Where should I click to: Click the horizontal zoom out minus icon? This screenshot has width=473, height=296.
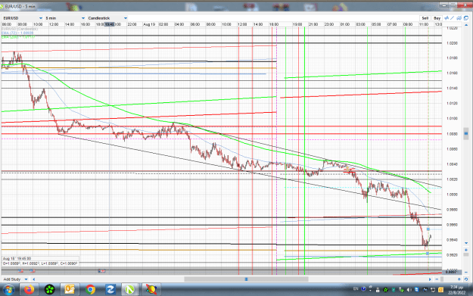[437, 279]
